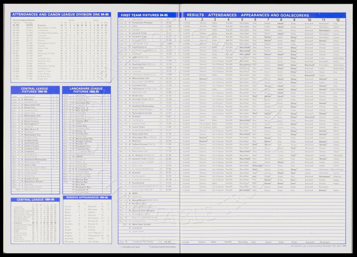Click 'Newcastle Utd' Jan 12 first team fixture

click(x=140, y=134)
